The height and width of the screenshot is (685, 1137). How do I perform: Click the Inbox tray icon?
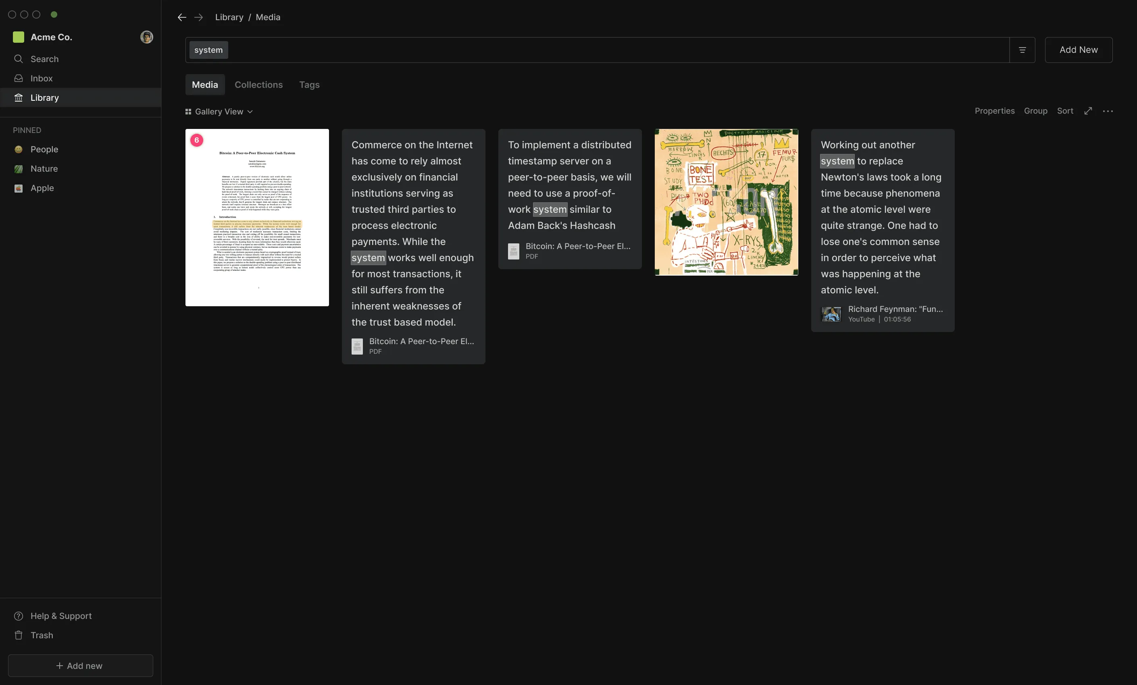(19, 79)
